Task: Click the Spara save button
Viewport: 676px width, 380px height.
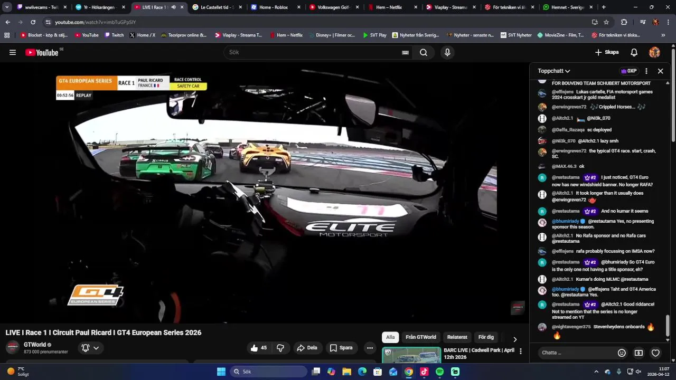Action: click(341, 348)
